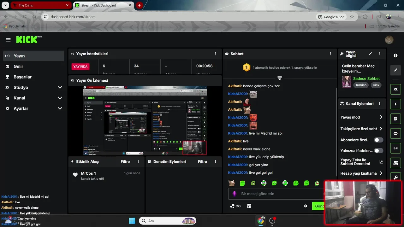This screenshot has width=404, height=227.
Task: Switch to Stream - Kick Dashboard tab
Action: pos(104,5)
